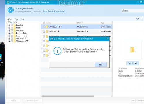Switch to the Zeit tab
This screenshot has height=104, width=144.
point(22,20)
